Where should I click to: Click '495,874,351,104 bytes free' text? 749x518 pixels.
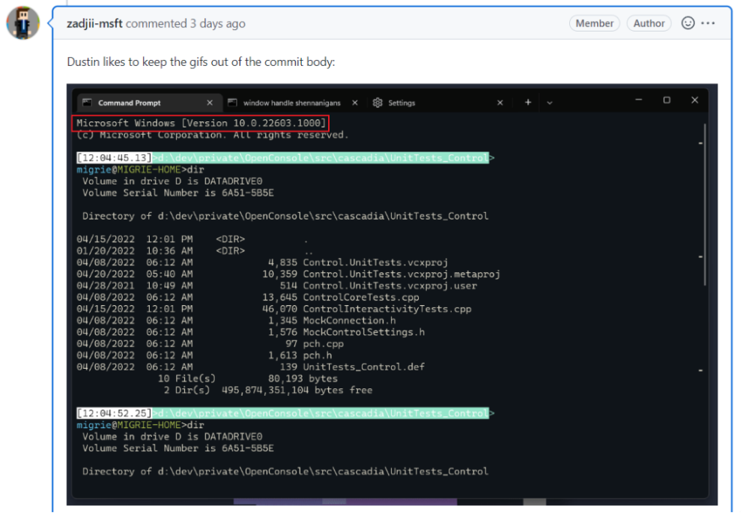point(297,391)
